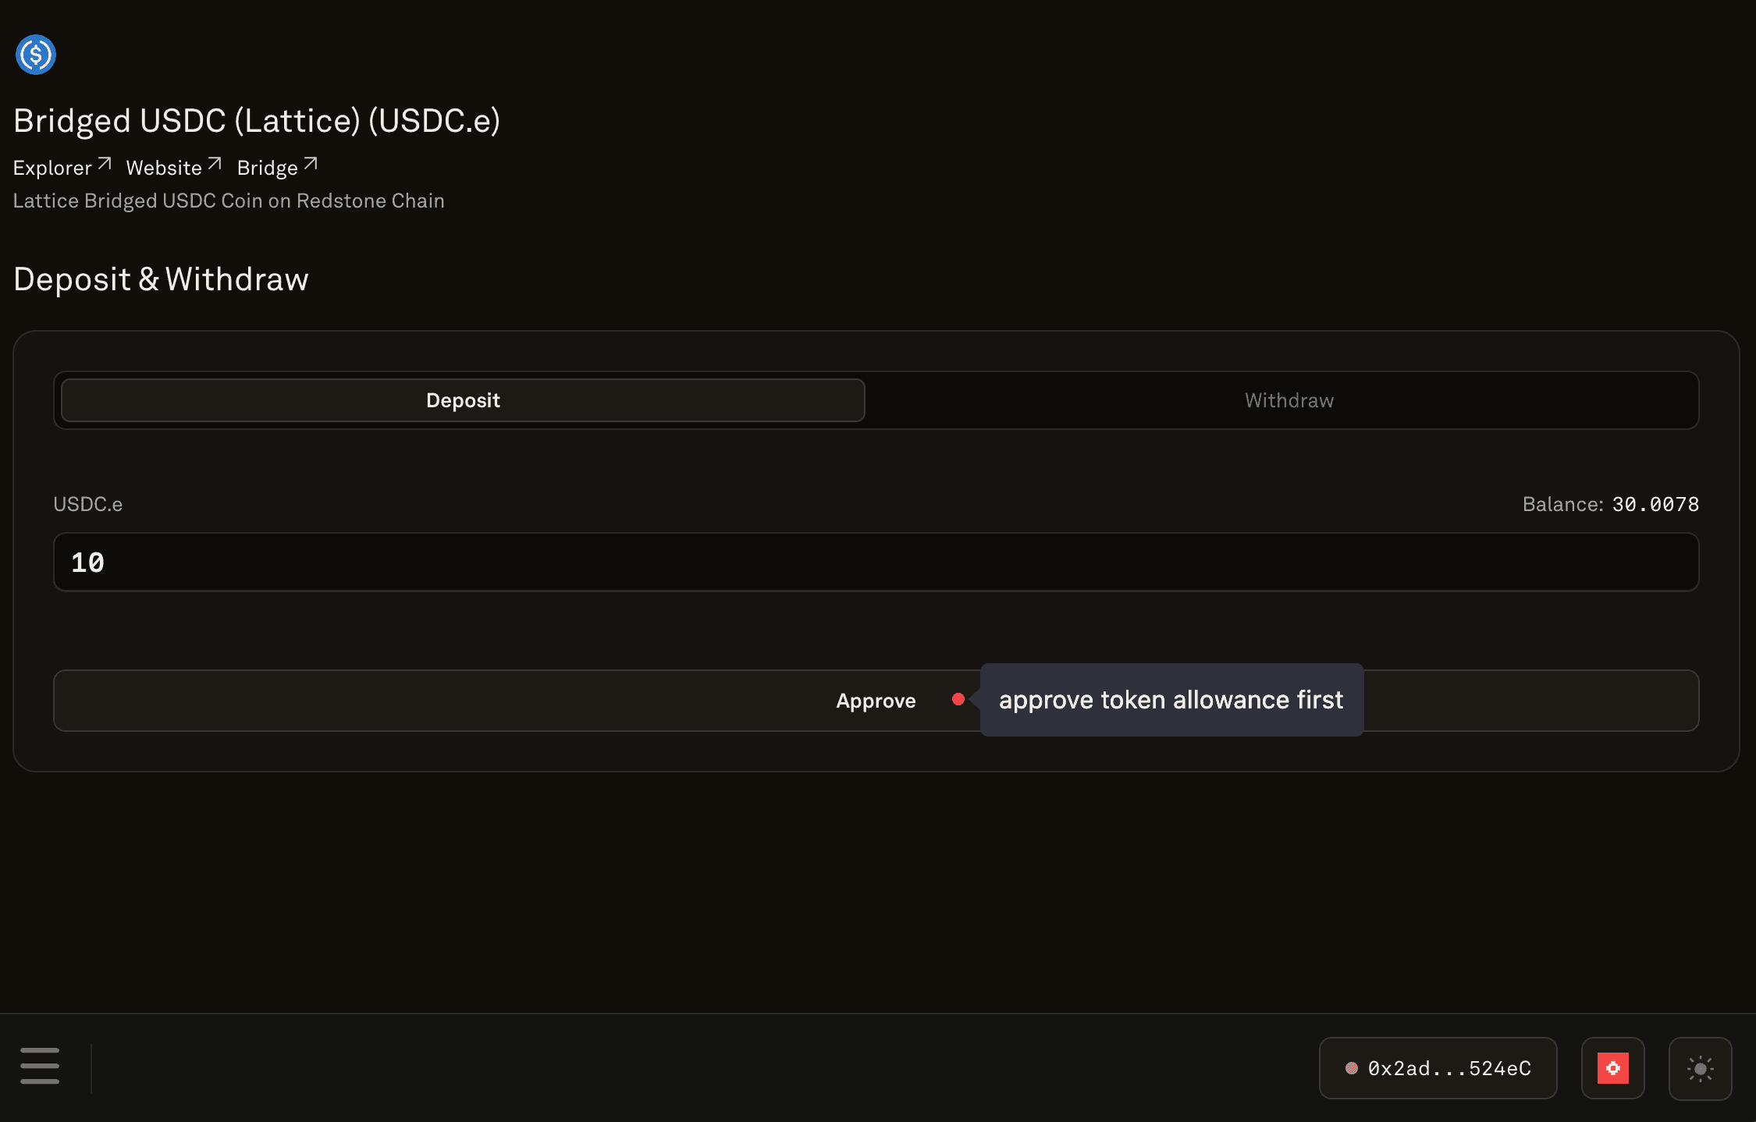
Task: Toggle light theme with sun icon
Action: (1700, 1068)
